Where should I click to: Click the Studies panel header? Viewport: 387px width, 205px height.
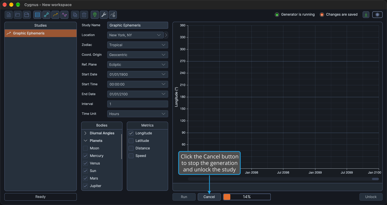41,25
